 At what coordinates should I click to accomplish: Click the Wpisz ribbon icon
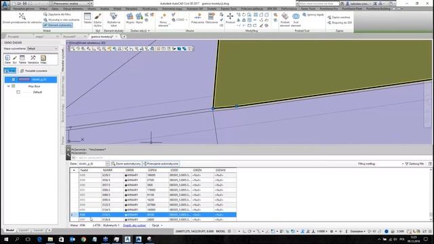(x=139, y=18)
